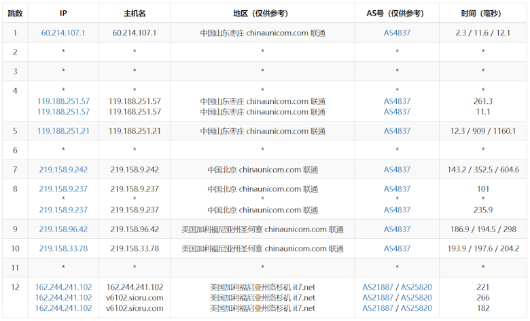530x321 pixels.
Task: Select the 主机名 column header
Action: coord(135,13)
